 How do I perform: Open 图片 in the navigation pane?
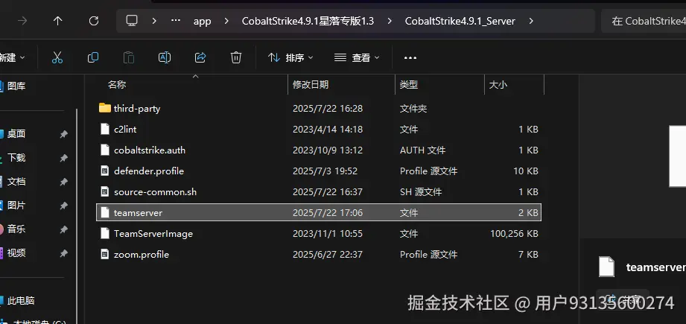coord(16,205)
